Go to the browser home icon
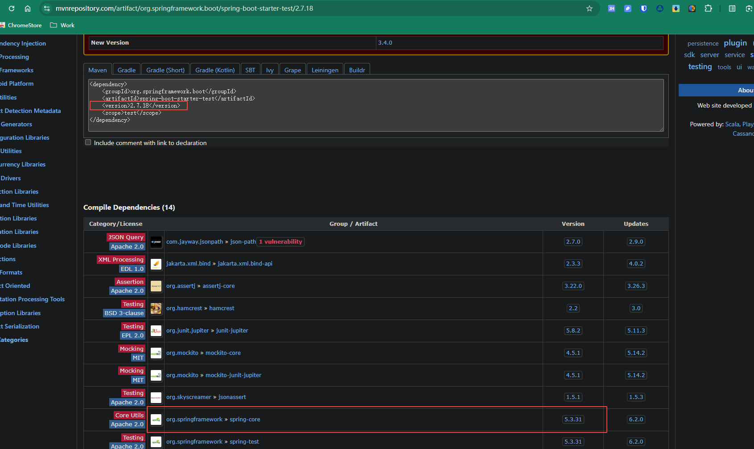The height and width of the screenshot is (449, 754). 28,8
